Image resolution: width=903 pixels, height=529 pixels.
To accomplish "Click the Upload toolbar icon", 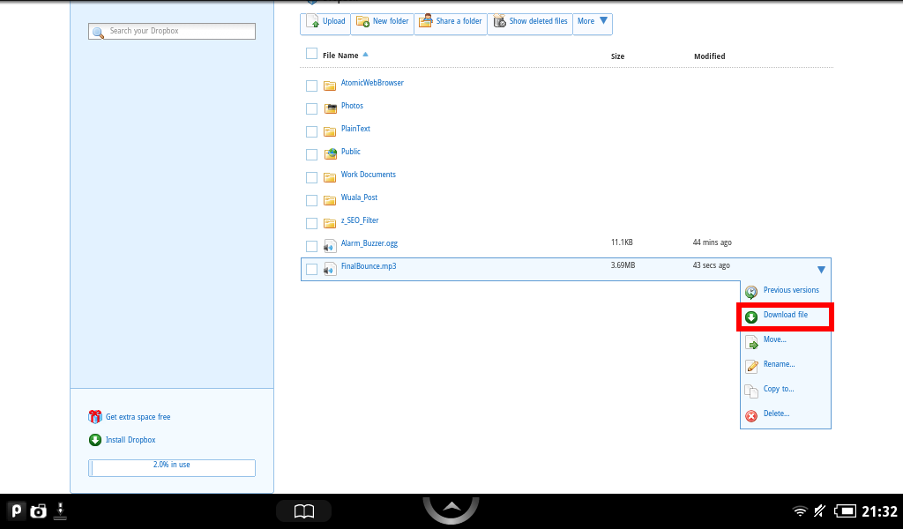I will 311,22.
